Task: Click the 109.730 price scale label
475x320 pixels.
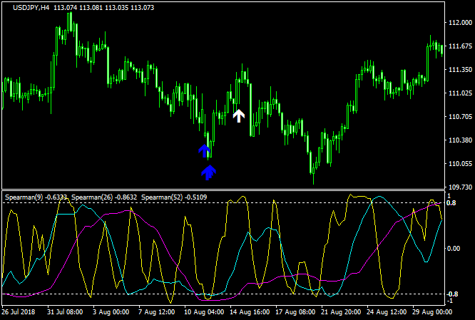Action: [x=461, y=187]
